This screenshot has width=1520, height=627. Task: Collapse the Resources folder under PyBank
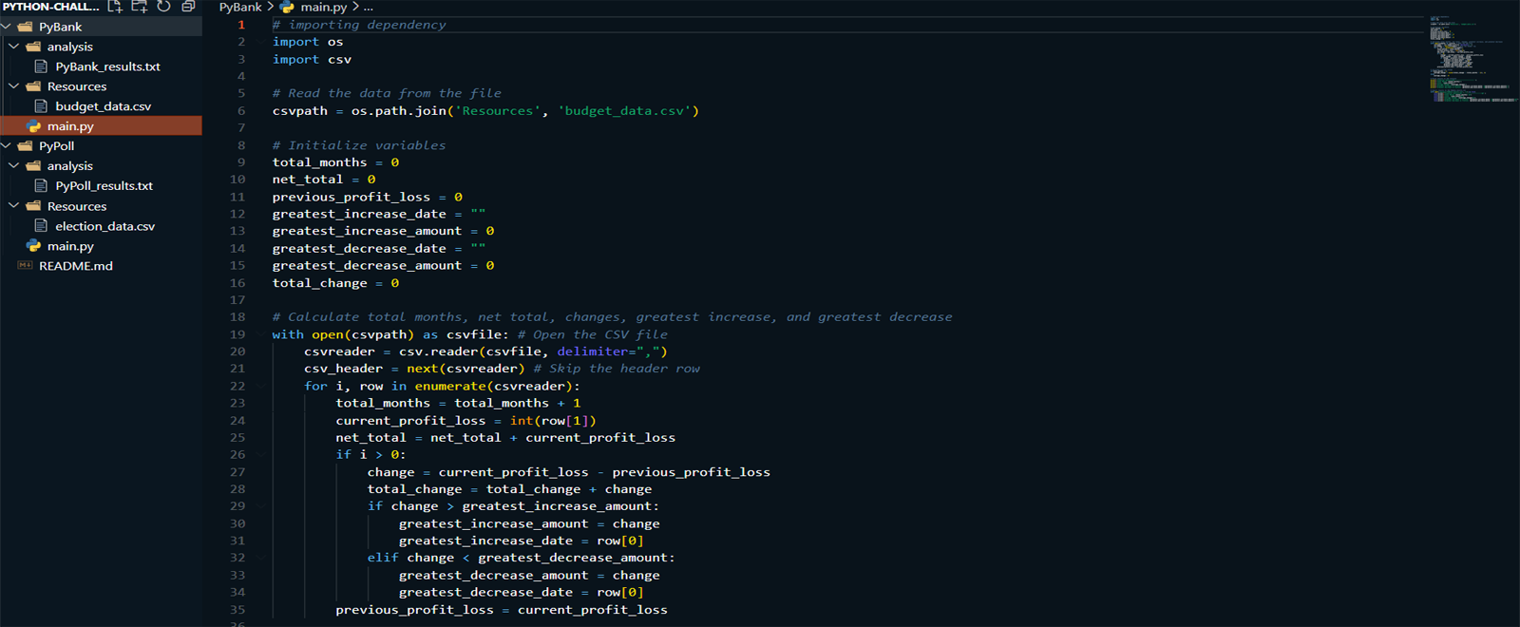14,86
